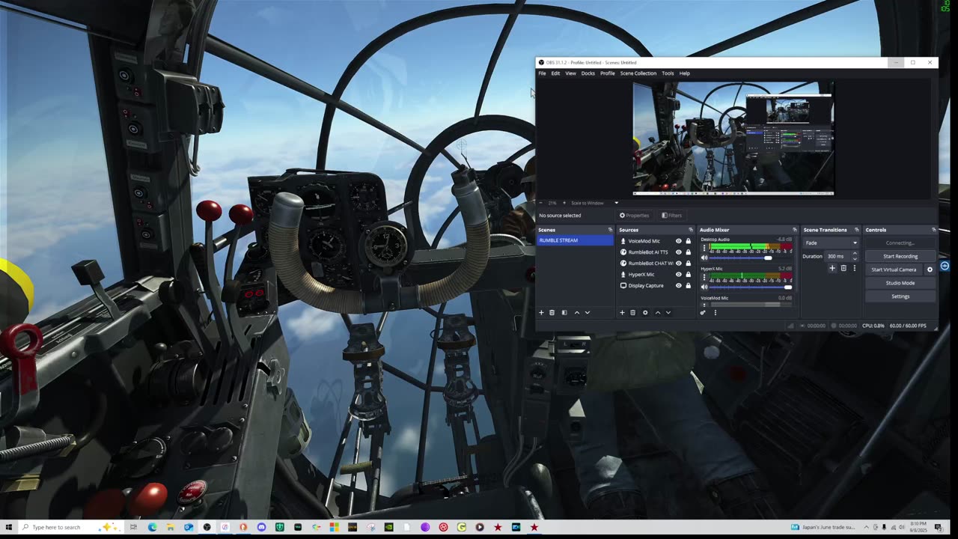Hide RumbleBot AI TTS source eye icon
This screenshot has width=958, height=539.
(x=679, y=252)
